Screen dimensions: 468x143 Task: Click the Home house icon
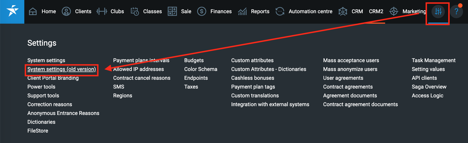[x=33, y=12]
